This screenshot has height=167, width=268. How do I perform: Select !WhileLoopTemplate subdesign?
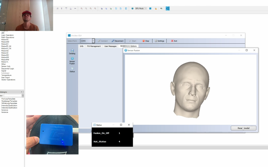pos(9,103)
